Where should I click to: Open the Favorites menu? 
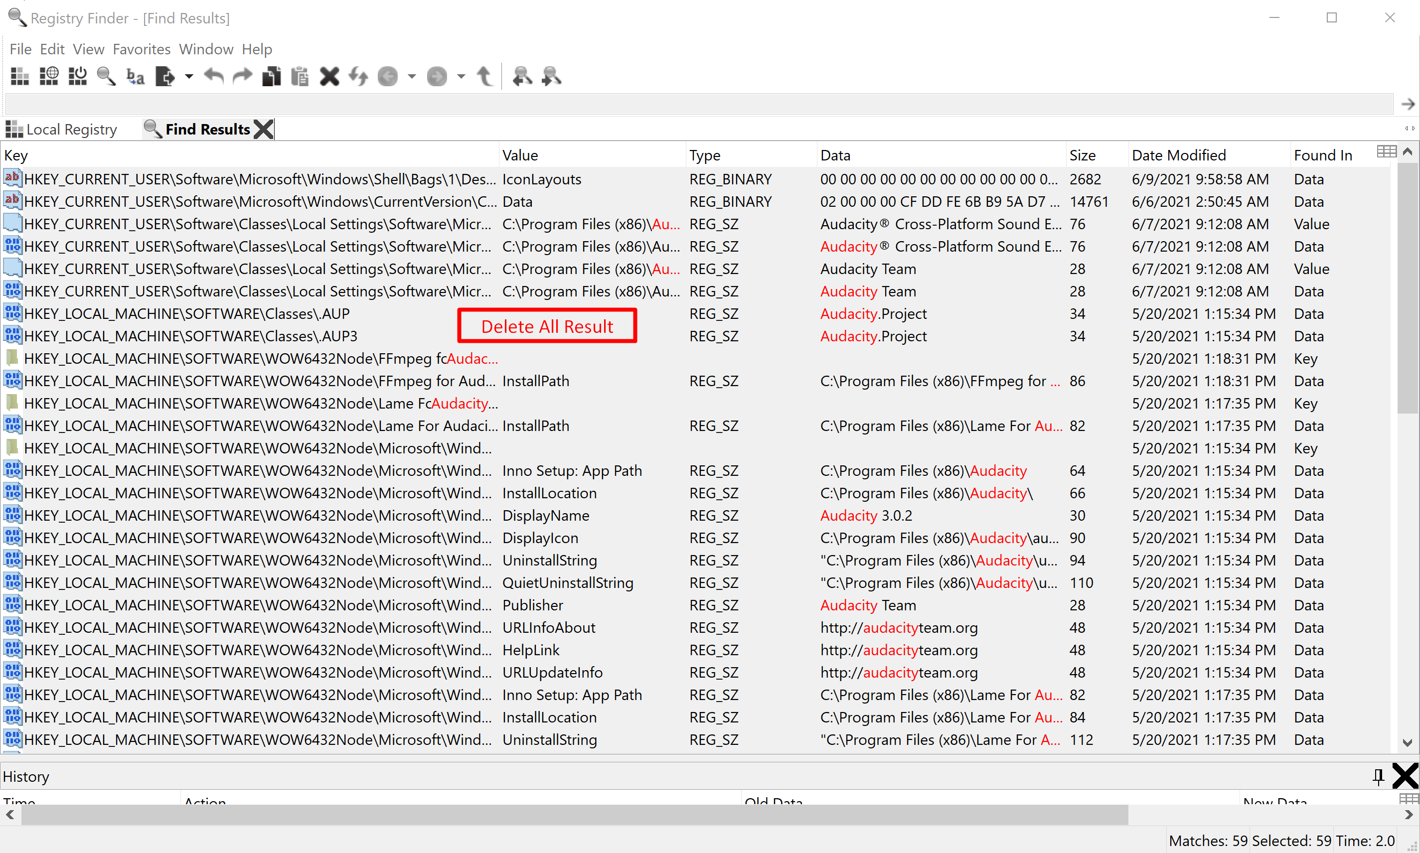pyautogui.click(x=142, y=49)
